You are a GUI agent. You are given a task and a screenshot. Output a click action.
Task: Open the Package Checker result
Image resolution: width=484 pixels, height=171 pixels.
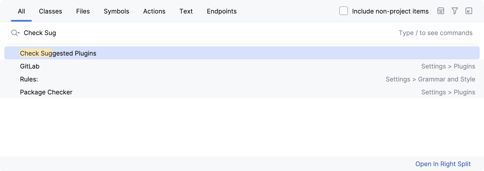tap(46, 92)
